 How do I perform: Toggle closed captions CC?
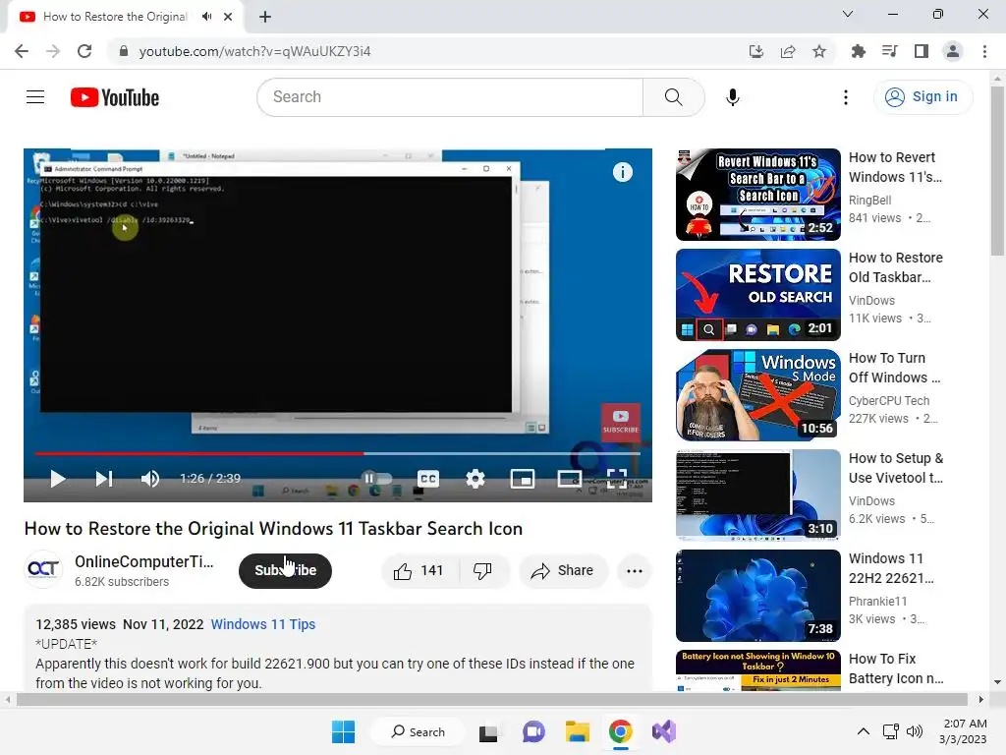tap(428, 479)
